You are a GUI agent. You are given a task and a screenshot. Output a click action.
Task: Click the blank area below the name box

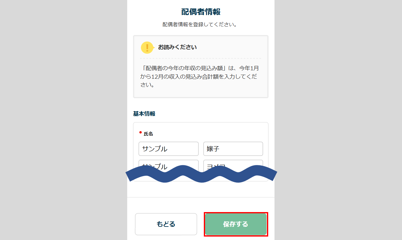point(201,189)
